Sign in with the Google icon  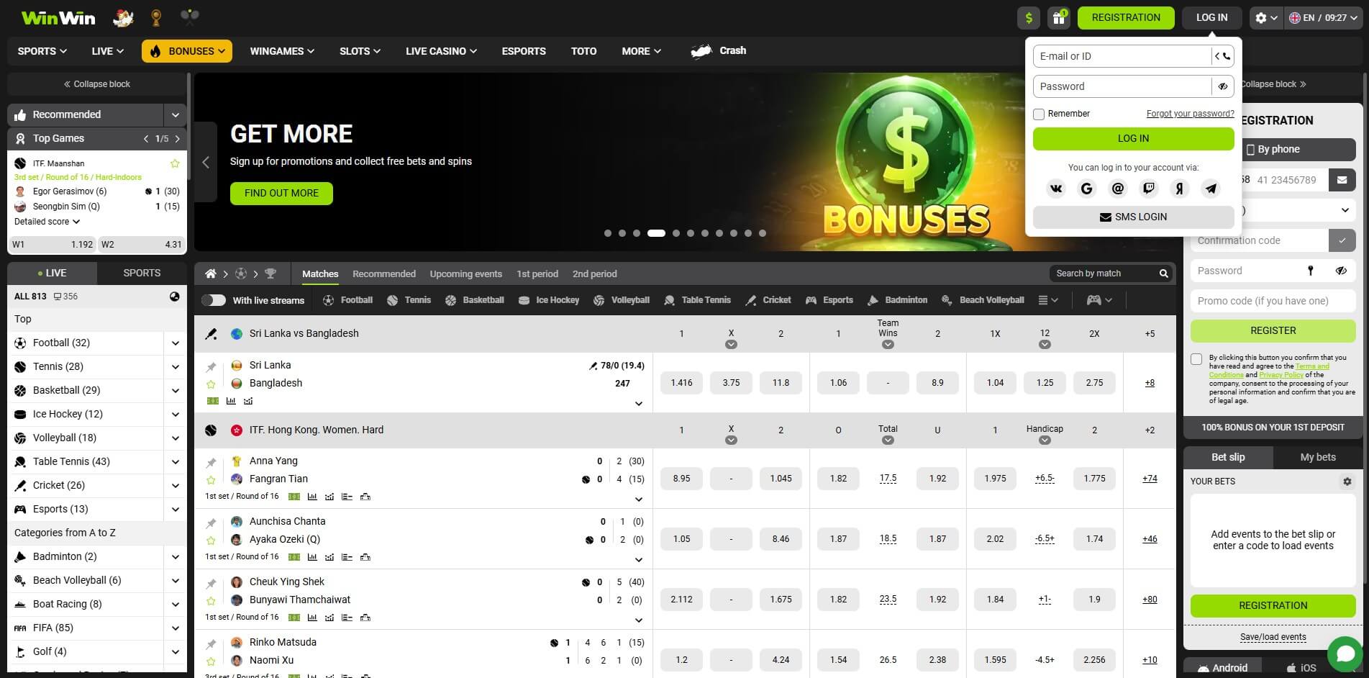[1086, 189]
